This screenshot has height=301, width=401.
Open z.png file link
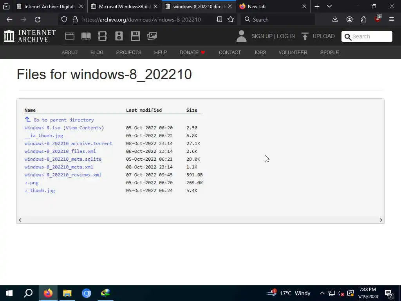click(x=31, y=183)
